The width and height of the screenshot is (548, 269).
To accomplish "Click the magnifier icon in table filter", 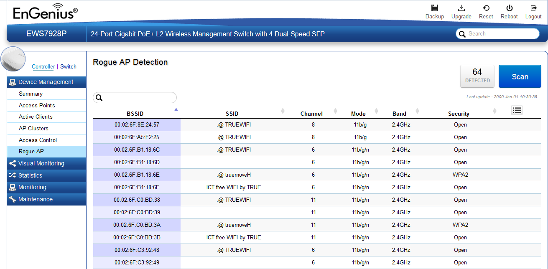I will point(99,98).
